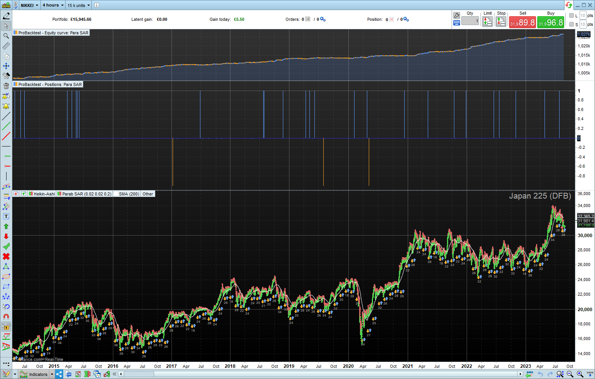Open the 4 hours timeframe dropdown
This screenshot has height=379, width=595.
(x=53, y=5)
